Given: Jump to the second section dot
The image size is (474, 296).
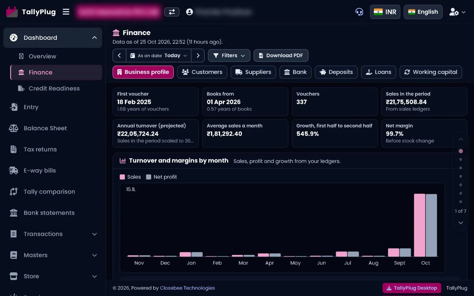Looking at the screenshot, I should tap(461, 160).
